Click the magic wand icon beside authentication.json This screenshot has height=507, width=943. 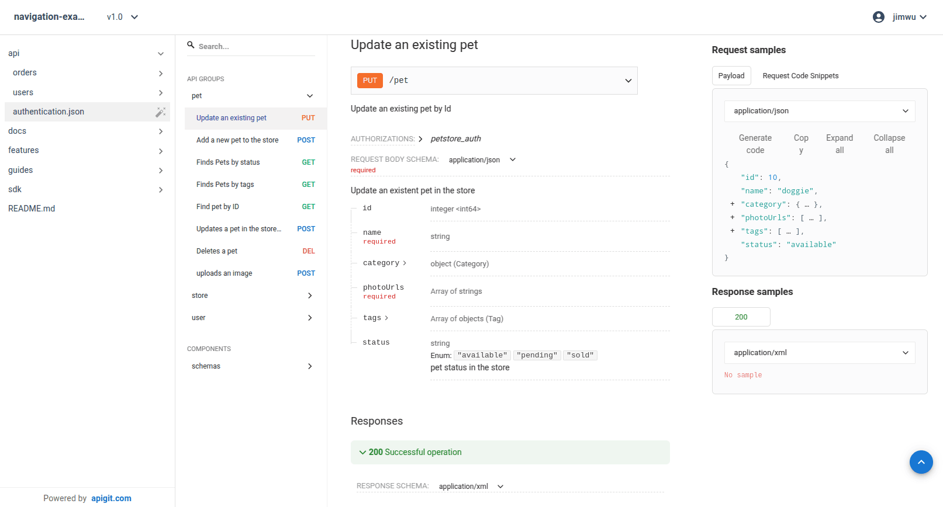click(161, 112)
